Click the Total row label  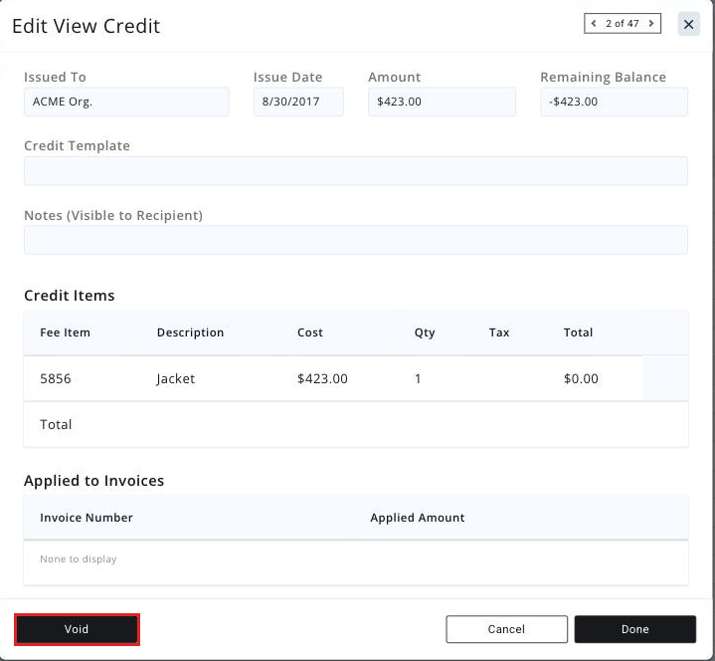(56, 424)
